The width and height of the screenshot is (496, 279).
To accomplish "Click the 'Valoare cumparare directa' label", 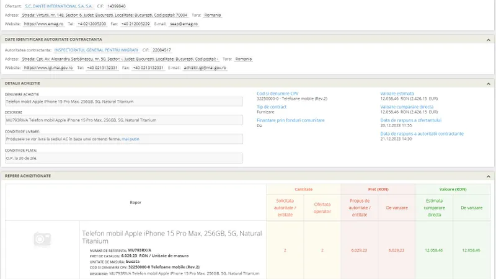I will tap(407, 107).
